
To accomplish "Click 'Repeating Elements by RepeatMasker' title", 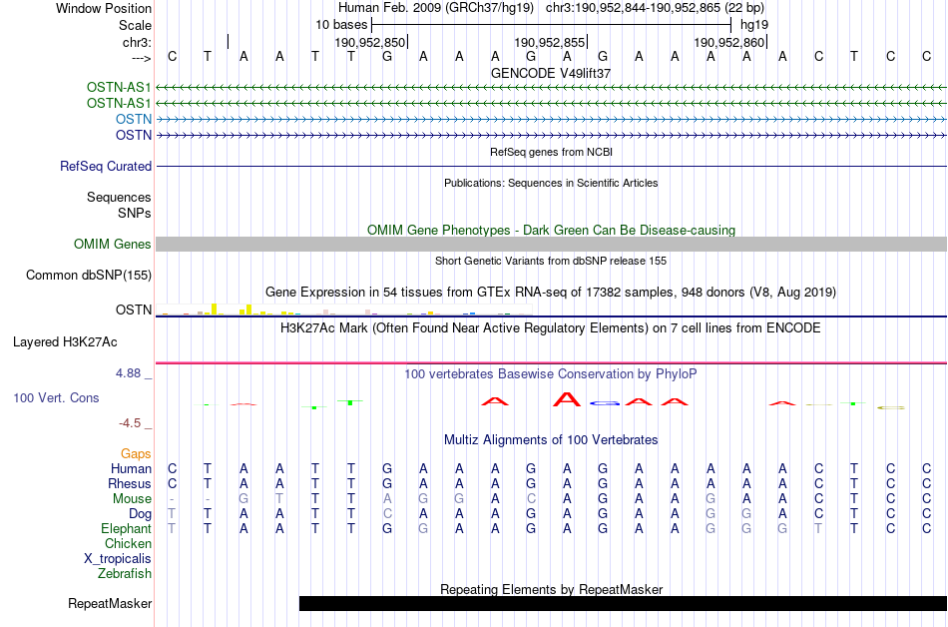I will (x=551, y=589).
